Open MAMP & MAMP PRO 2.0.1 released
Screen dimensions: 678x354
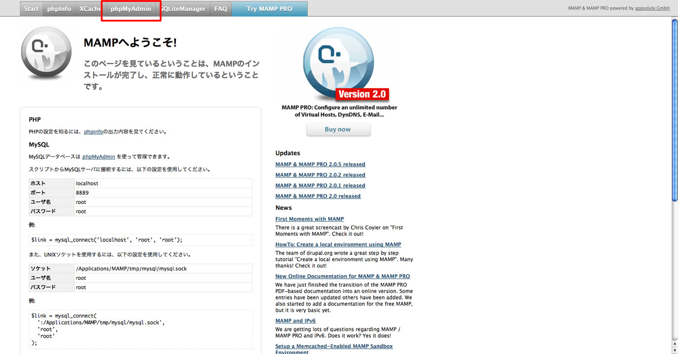320,185
